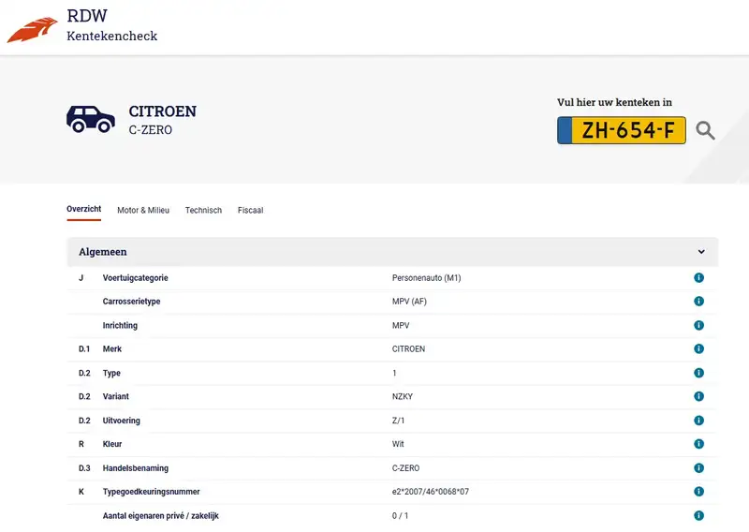Screen dimensions: 749x532
Task: Click the Variant value NZKY
Action: click(x=403, y=396)
